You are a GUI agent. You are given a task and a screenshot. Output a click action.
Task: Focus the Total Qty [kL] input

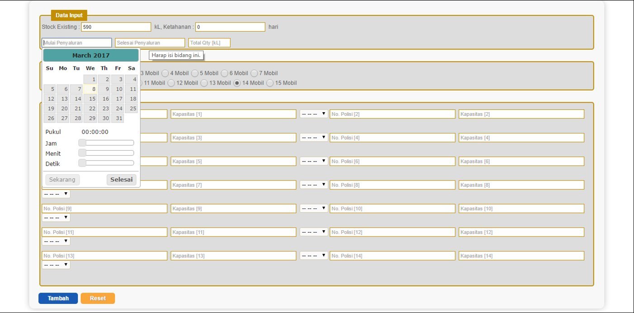click(x=209, y=43)
